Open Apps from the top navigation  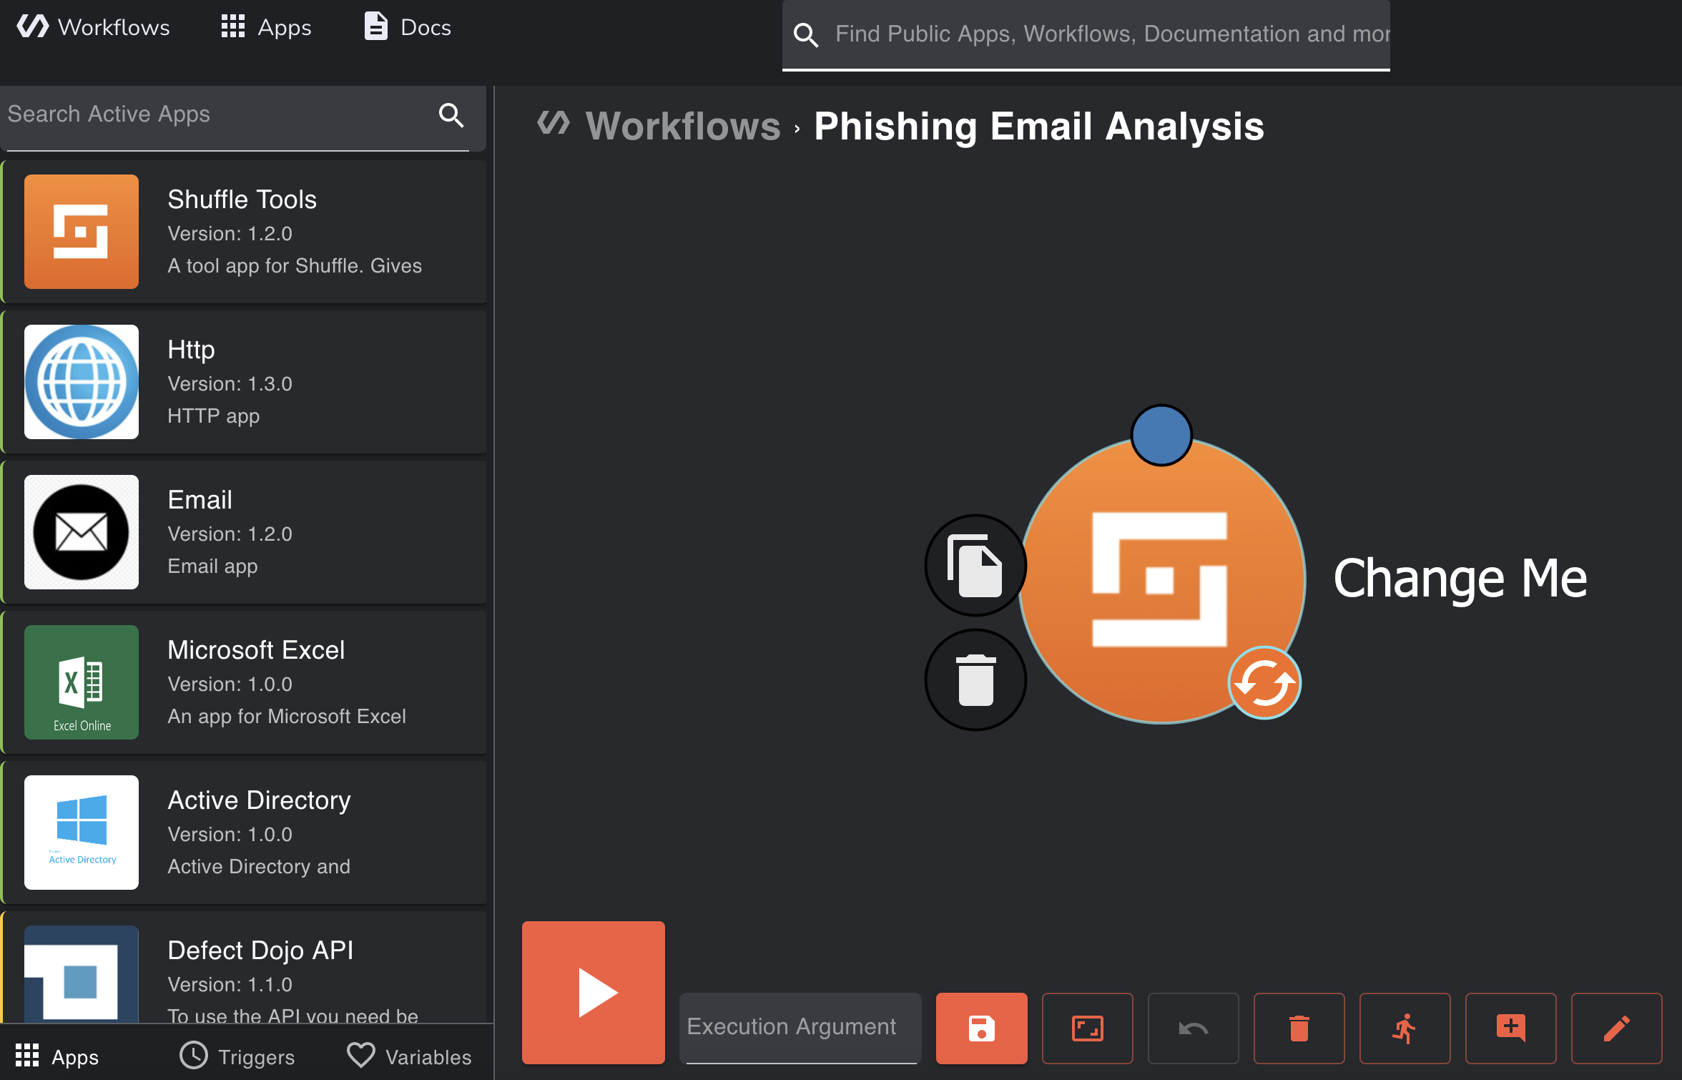pyautogui.click(x=266, y=27)
